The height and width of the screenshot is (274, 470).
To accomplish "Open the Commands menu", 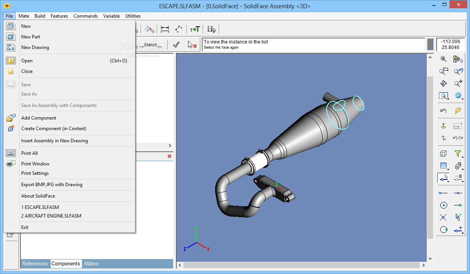I will point(86,16).
